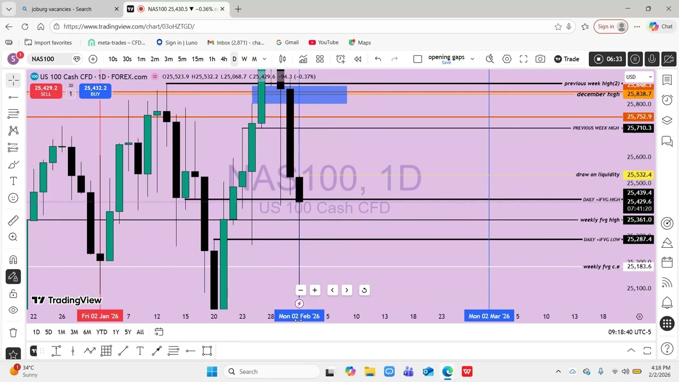Open the timezone menu showing UTC-5
This screenshot has width=679, height=382.
(x=630, y=332)
